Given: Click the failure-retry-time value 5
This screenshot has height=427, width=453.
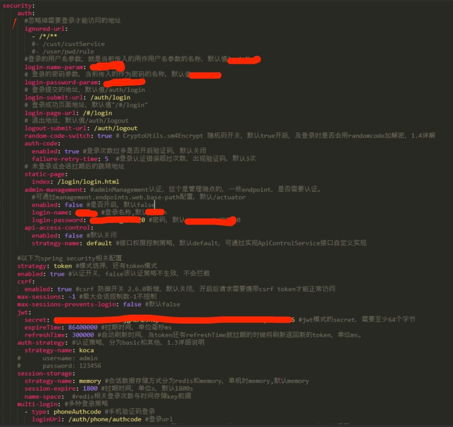Looking at the screenshot, I should 106,159.
